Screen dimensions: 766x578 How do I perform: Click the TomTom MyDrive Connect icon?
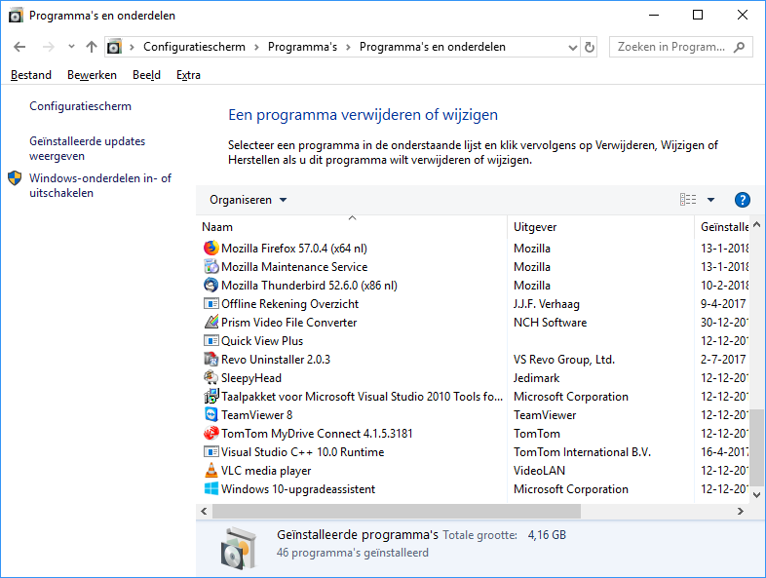[211, 434]
